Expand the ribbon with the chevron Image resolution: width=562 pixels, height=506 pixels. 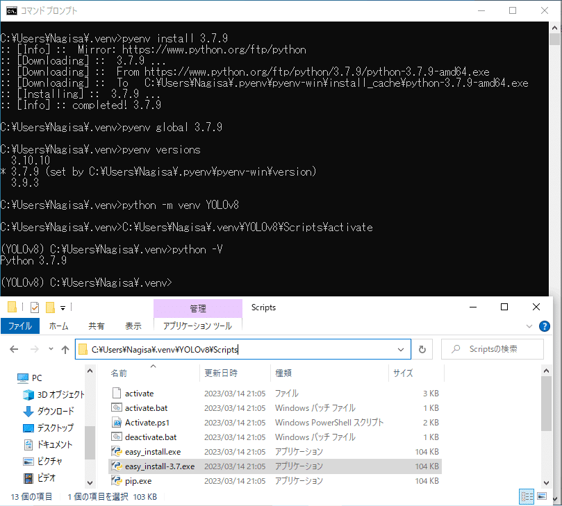coord(529,326)
